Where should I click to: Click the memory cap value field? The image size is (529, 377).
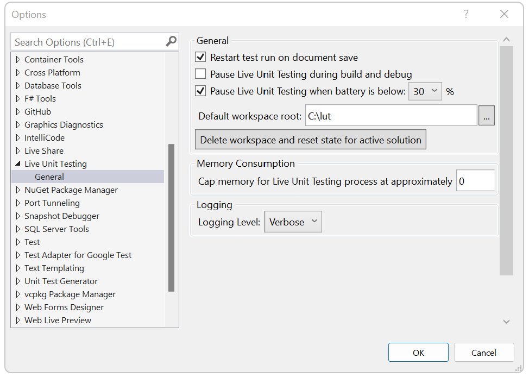pyautogui.click(x=475, y=180)
